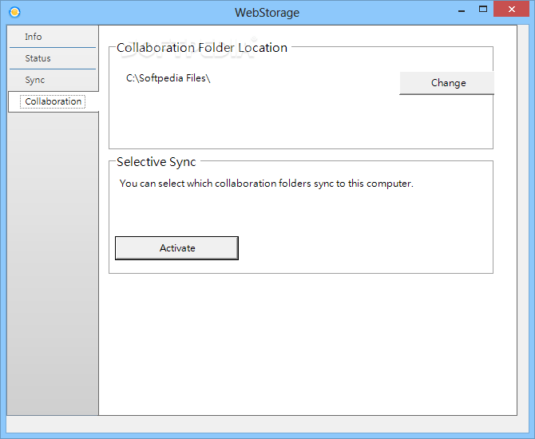Close the WebStorage window

(x=512, y=10)
